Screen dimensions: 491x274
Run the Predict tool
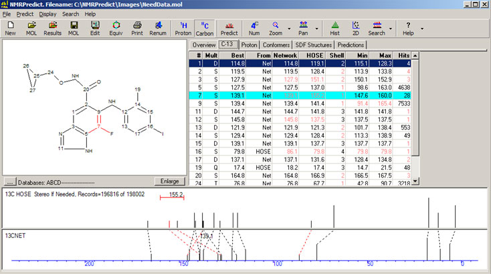tap(229, 27)
